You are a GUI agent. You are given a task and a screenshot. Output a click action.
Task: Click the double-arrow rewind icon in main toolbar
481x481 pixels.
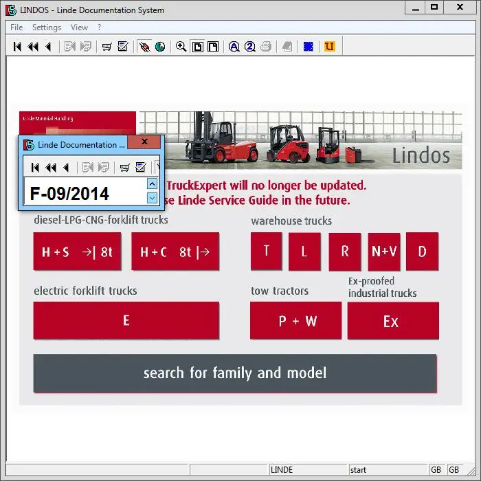pos(33,47)
